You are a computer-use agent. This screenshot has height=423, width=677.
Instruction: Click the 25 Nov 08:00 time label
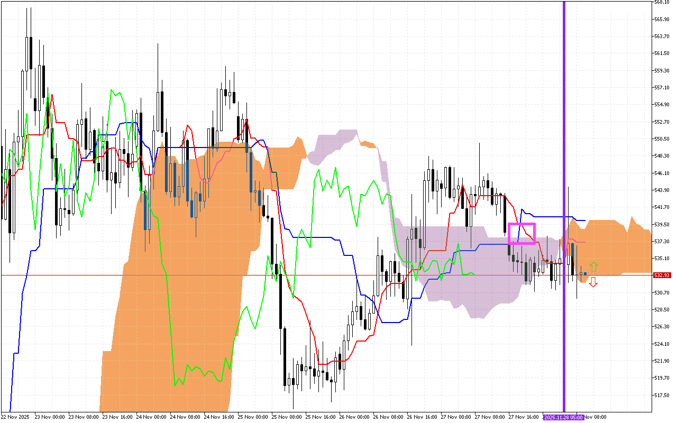pos(288,417)
